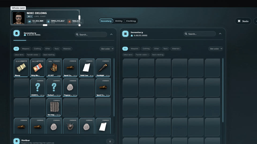This screenshot has height=144, width=257.
Task: Click the backpack icon of the 9.03KG inventory
Action: pos(17,33)
